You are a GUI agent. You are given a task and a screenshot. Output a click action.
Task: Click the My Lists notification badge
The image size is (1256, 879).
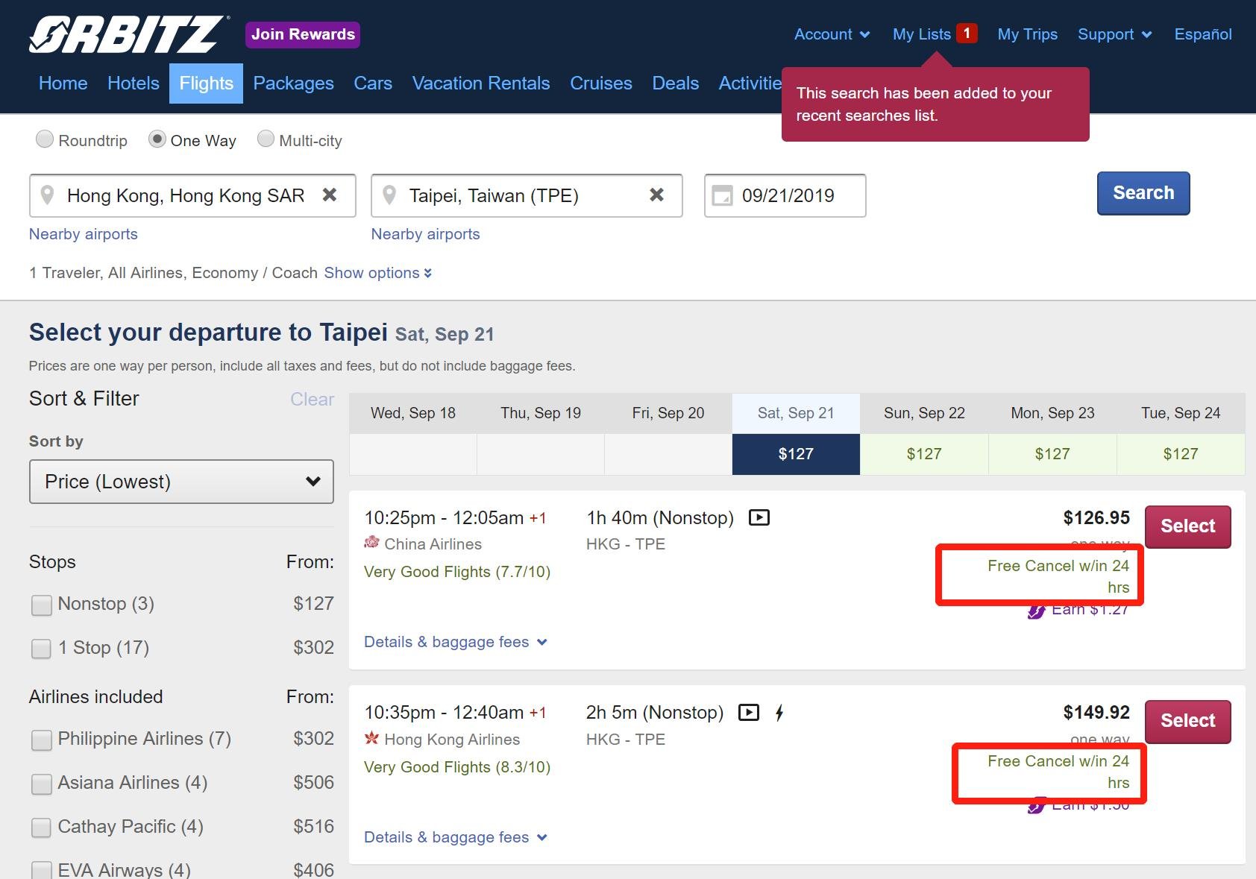coord(967,34)
